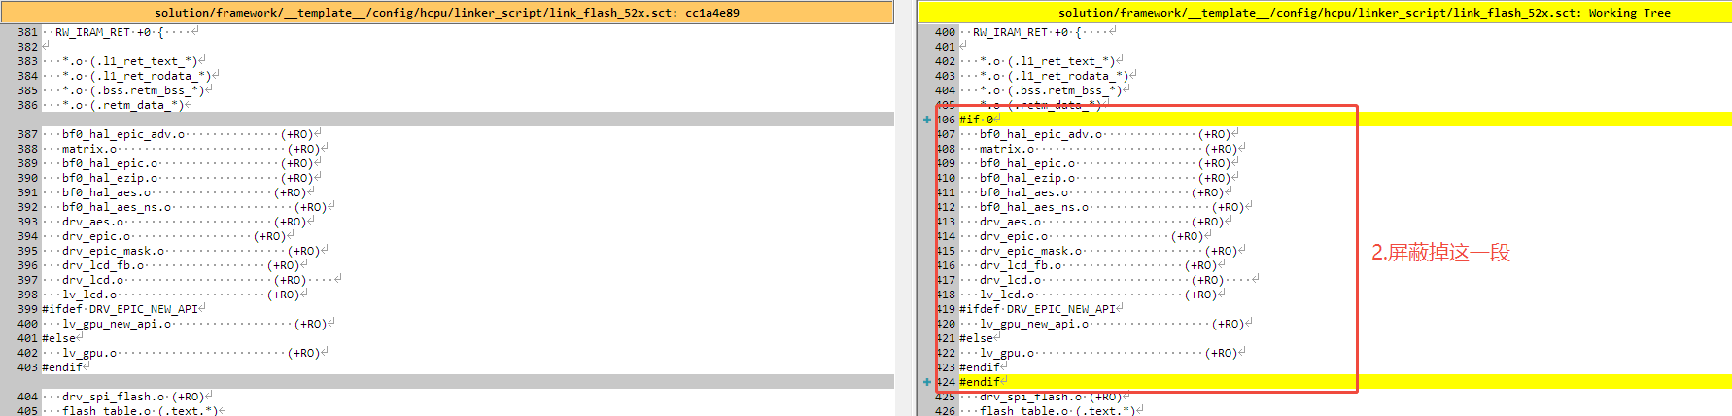Click 'drv_spi_flash.o' line in left pane
The width and height of the screenshot is (1732, 416).
coord(114,397)
